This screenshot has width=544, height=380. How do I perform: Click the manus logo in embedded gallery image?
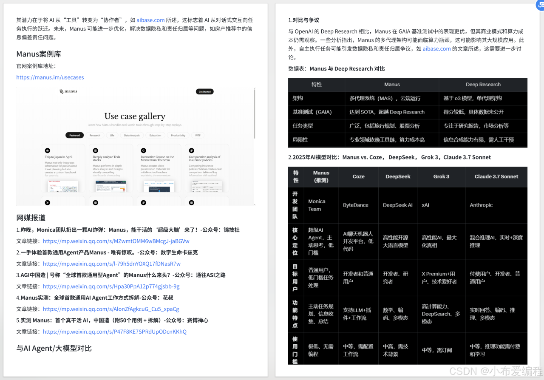point(68,91)
